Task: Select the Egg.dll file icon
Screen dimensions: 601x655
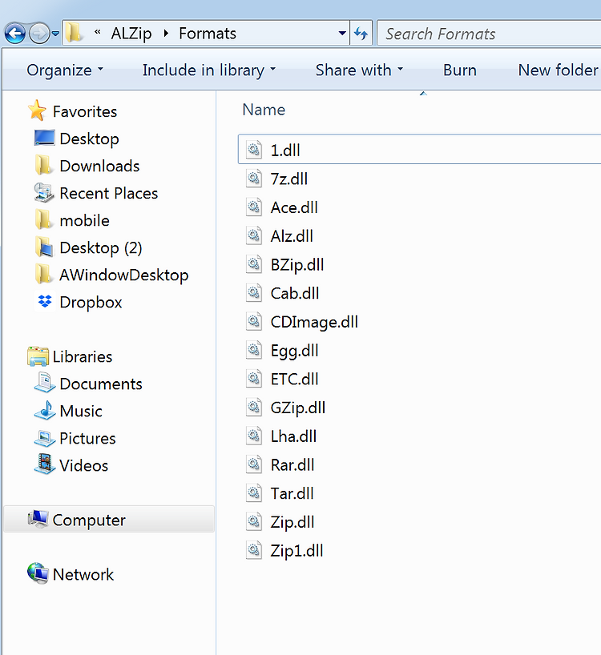Action: (254, 350)
